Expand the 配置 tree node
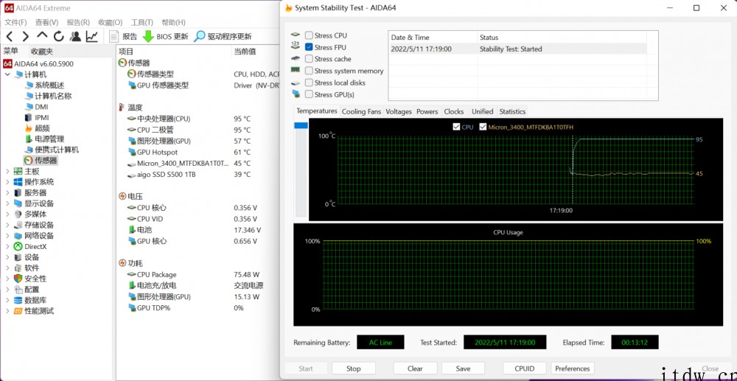Viewport: 737px width, 381px height. pos(7,290)
